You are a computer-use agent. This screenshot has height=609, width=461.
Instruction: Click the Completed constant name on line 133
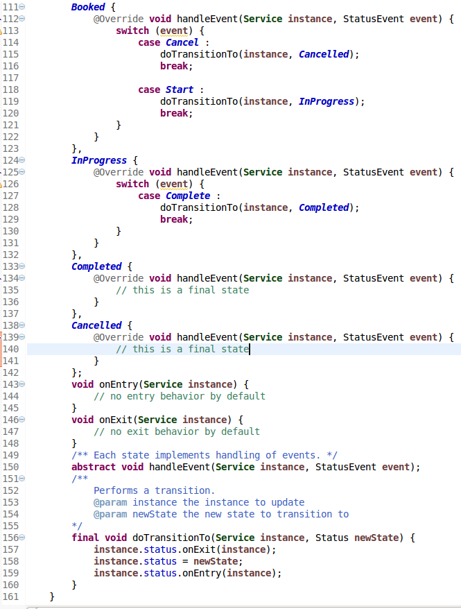click(96, 266)
